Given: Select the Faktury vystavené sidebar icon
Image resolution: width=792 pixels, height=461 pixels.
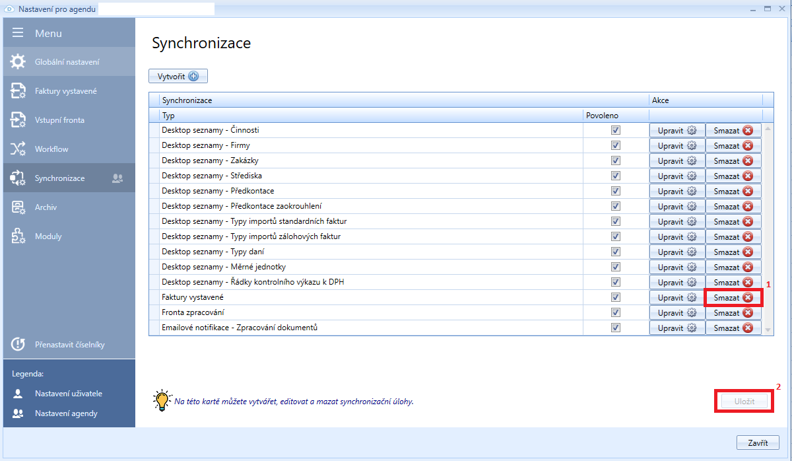Looking at the screenshot, I should click(18, 91).
